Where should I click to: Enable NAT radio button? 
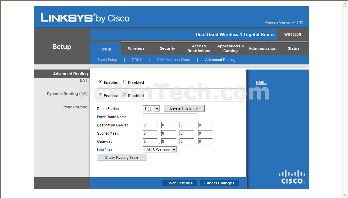pyautogui.click(x=100, y=82)
